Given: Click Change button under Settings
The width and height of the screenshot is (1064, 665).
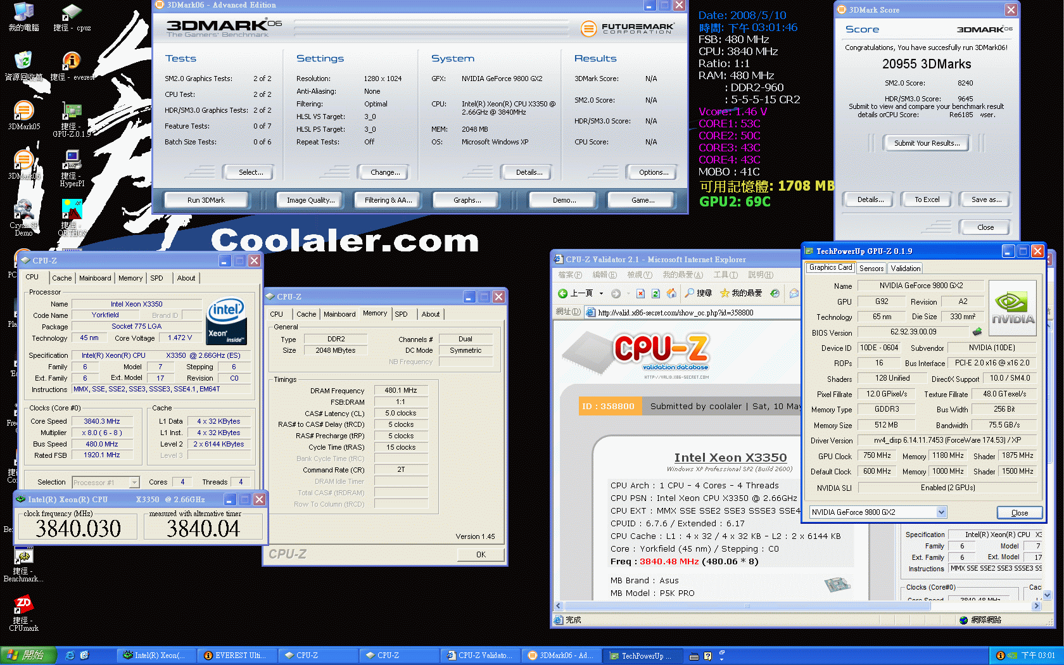Looking at the screenshot, I should pyautogui.click(x=385, y=172).
